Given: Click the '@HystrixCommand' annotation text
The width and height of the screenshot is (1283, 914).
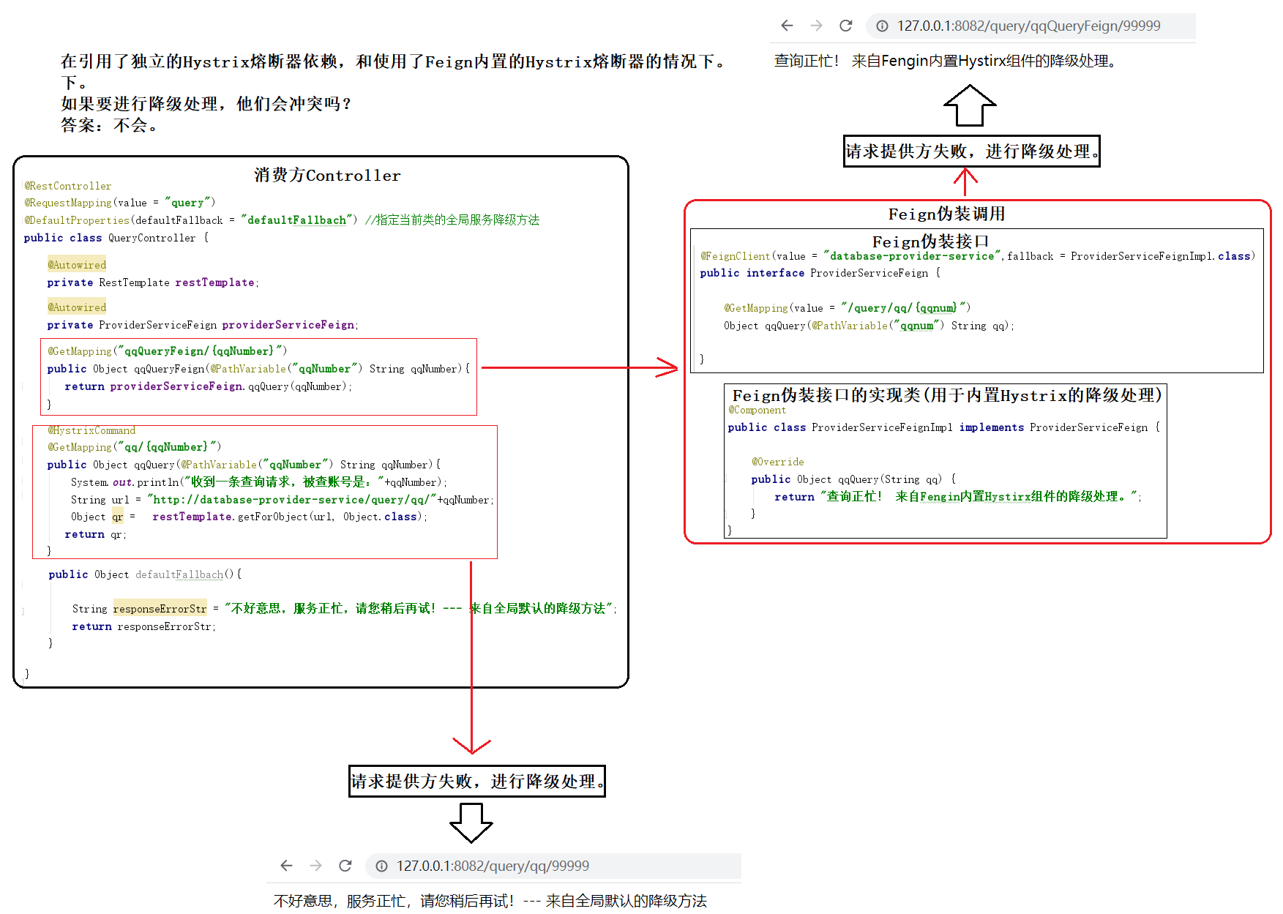Looking at the screenshot, I should [91, 430].
